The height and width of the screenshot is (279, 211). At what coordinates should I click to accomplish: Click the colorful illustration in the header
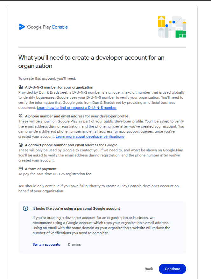pos(172,27)
